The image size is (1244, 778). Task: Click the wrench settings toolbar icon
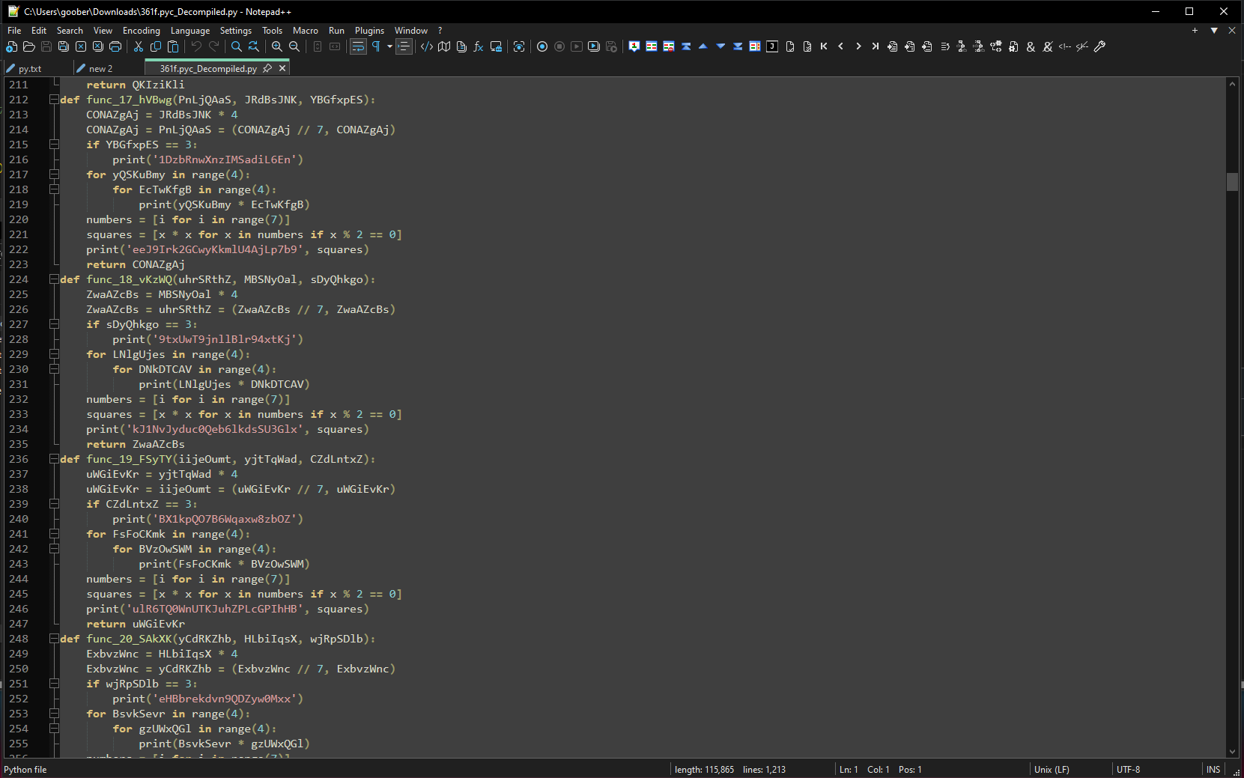click(1099, 46)
